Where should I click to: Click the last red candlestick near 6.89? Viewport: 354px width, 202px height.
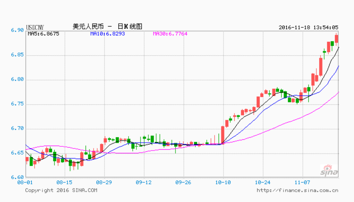tap(337, 39)
